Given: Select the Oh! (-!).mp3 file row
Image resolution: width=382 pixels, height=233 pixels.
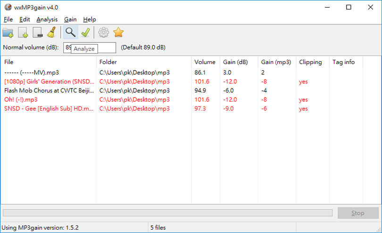Looking at the screenshot, I should 21,100.
